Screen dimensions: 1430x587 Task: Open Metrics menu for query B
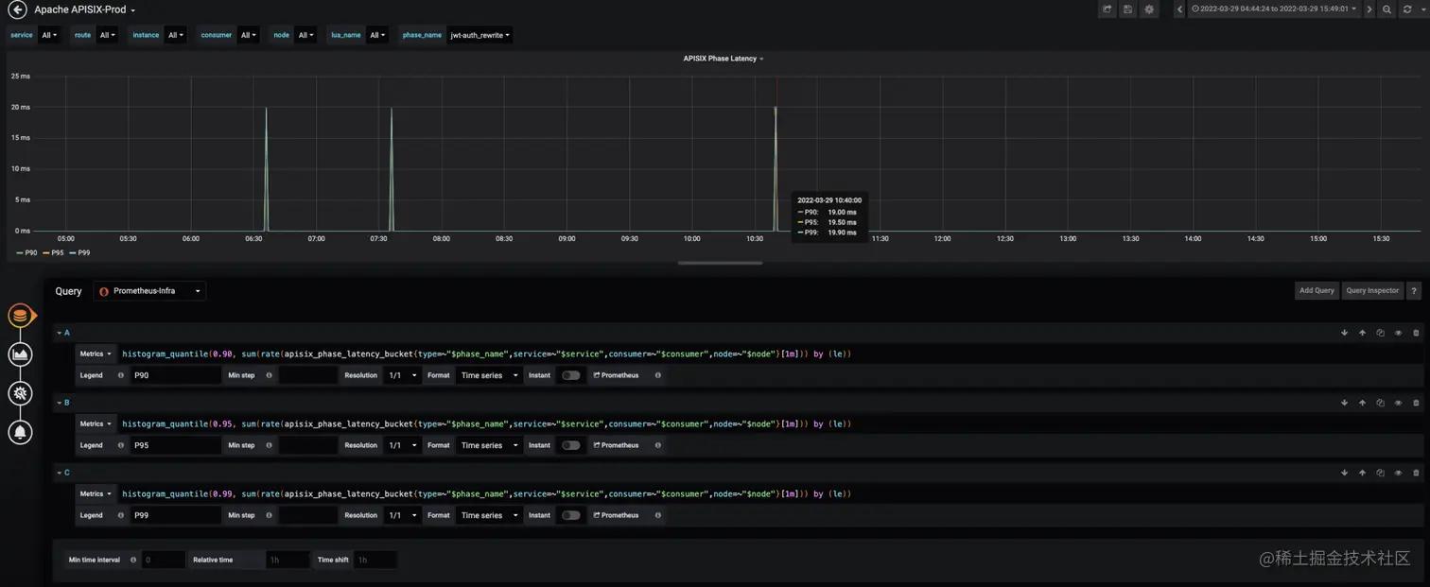tap(96, 423)
